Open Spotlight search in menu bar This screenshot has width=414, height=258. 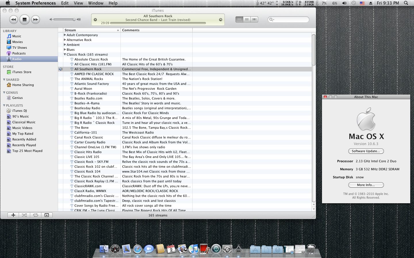(406, 3)
